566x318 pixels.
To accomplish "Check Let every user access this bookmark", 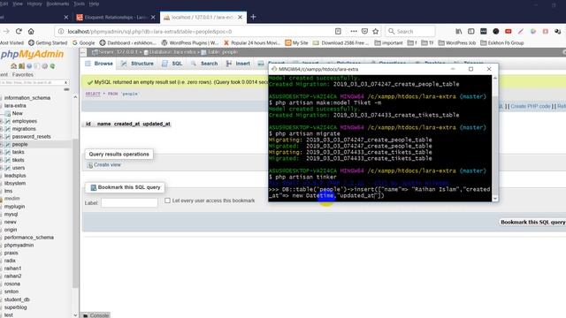I will (x=167, y=201).
